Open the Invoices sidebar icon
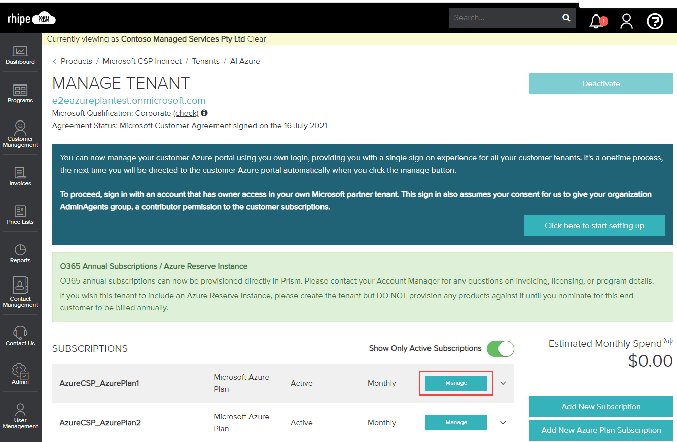The width and height of the screenshot is (677, 442). (x=20, y=177)
